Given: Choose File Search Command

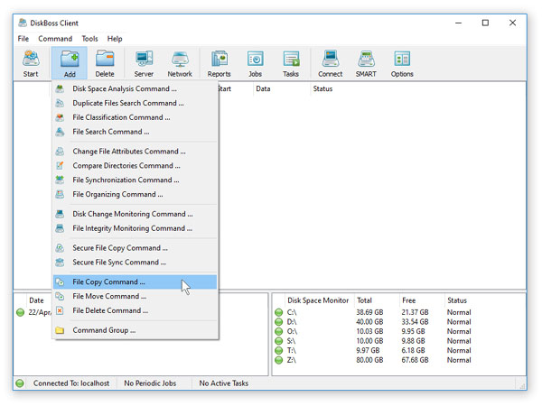Looking at the screenshot, I should tap(135, 132).
